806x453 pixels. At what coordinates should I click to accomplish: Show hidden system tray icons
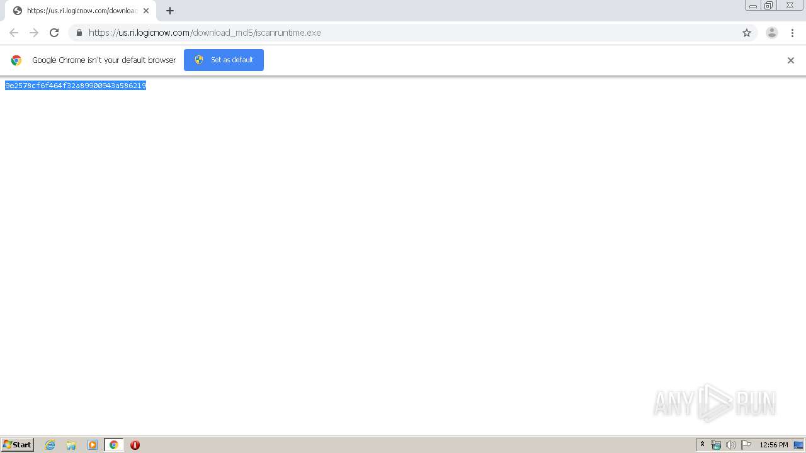[702, 445]
